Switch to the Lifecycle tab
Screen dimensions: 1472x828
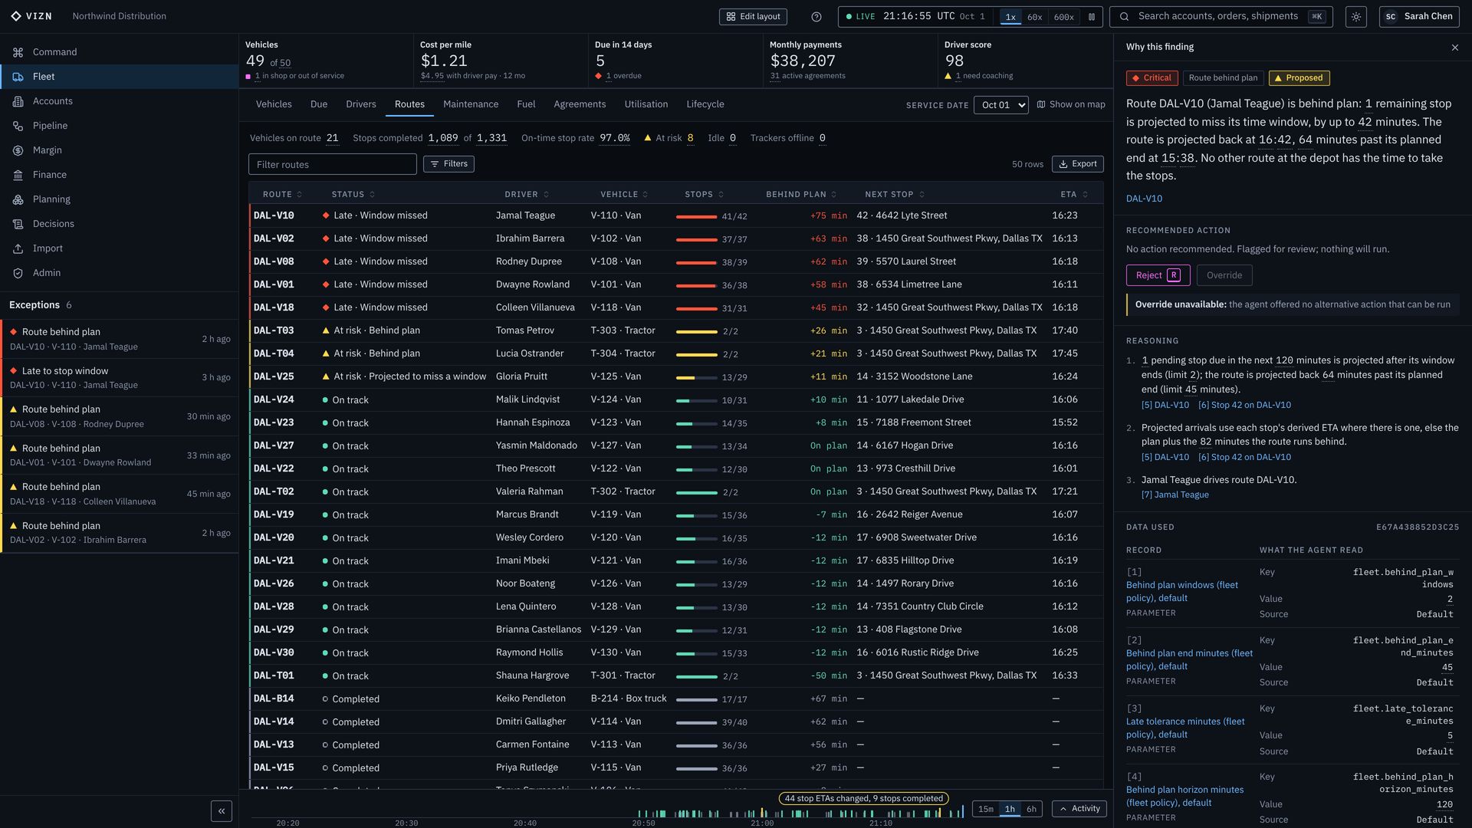tap(705, 104)
